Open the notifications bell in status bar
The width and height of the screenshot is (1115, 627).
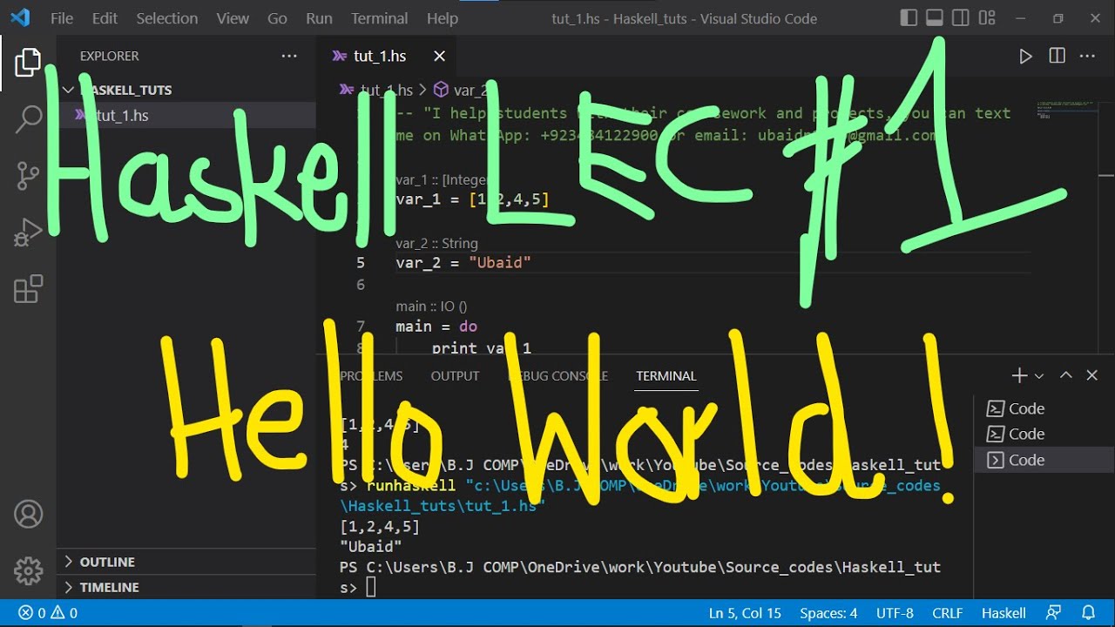(x=1088, y=613)
